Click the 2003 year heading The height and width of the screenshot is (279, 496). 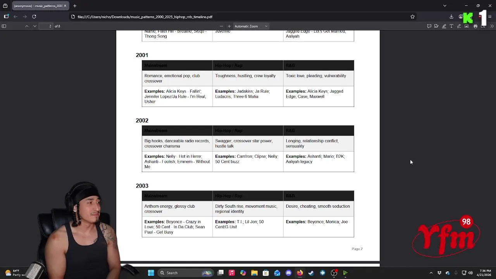pos(142,186)
